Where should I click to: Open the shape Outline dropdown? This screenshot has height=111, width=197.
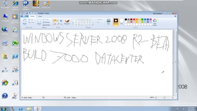[x=99, y=19]
